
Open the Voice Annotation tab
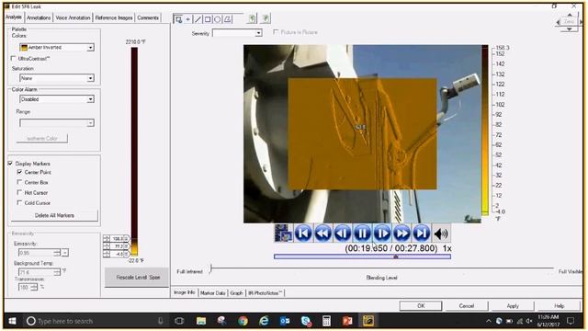click(73, 17)
